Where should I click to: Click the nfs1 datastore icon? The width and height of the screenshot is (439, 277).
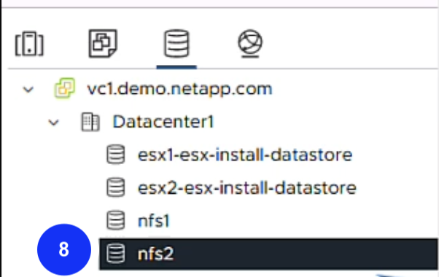(116, 220)
